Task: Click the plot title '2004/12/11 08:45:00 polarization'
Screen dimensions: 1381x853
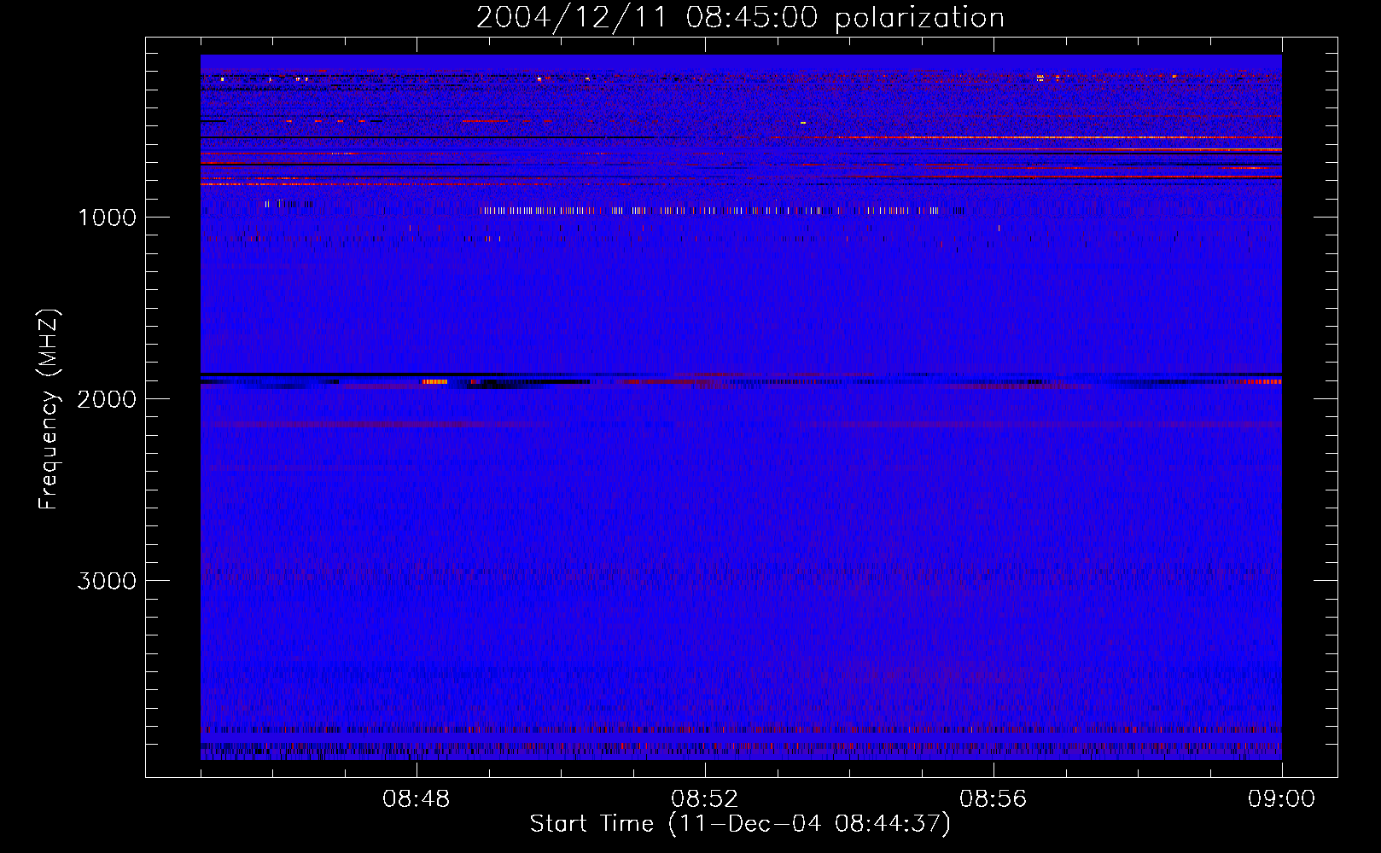Action: pyautogui.click(x=740, y=17)
